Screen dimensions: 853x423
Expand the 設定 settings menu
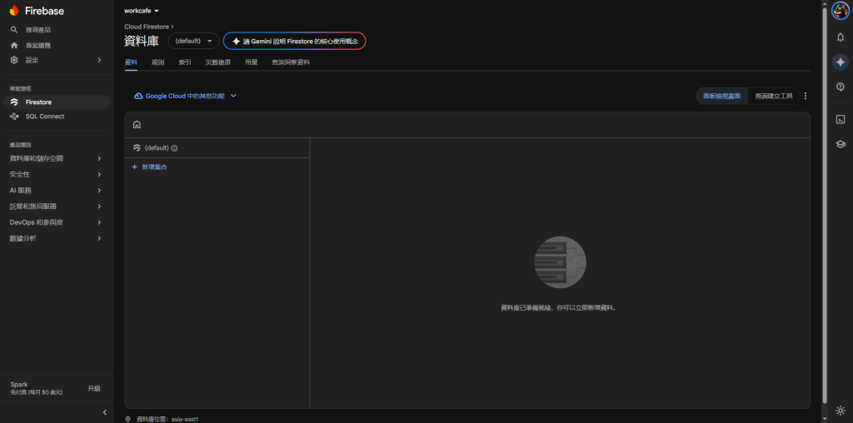pyautogui.click(x=57, y=60)
